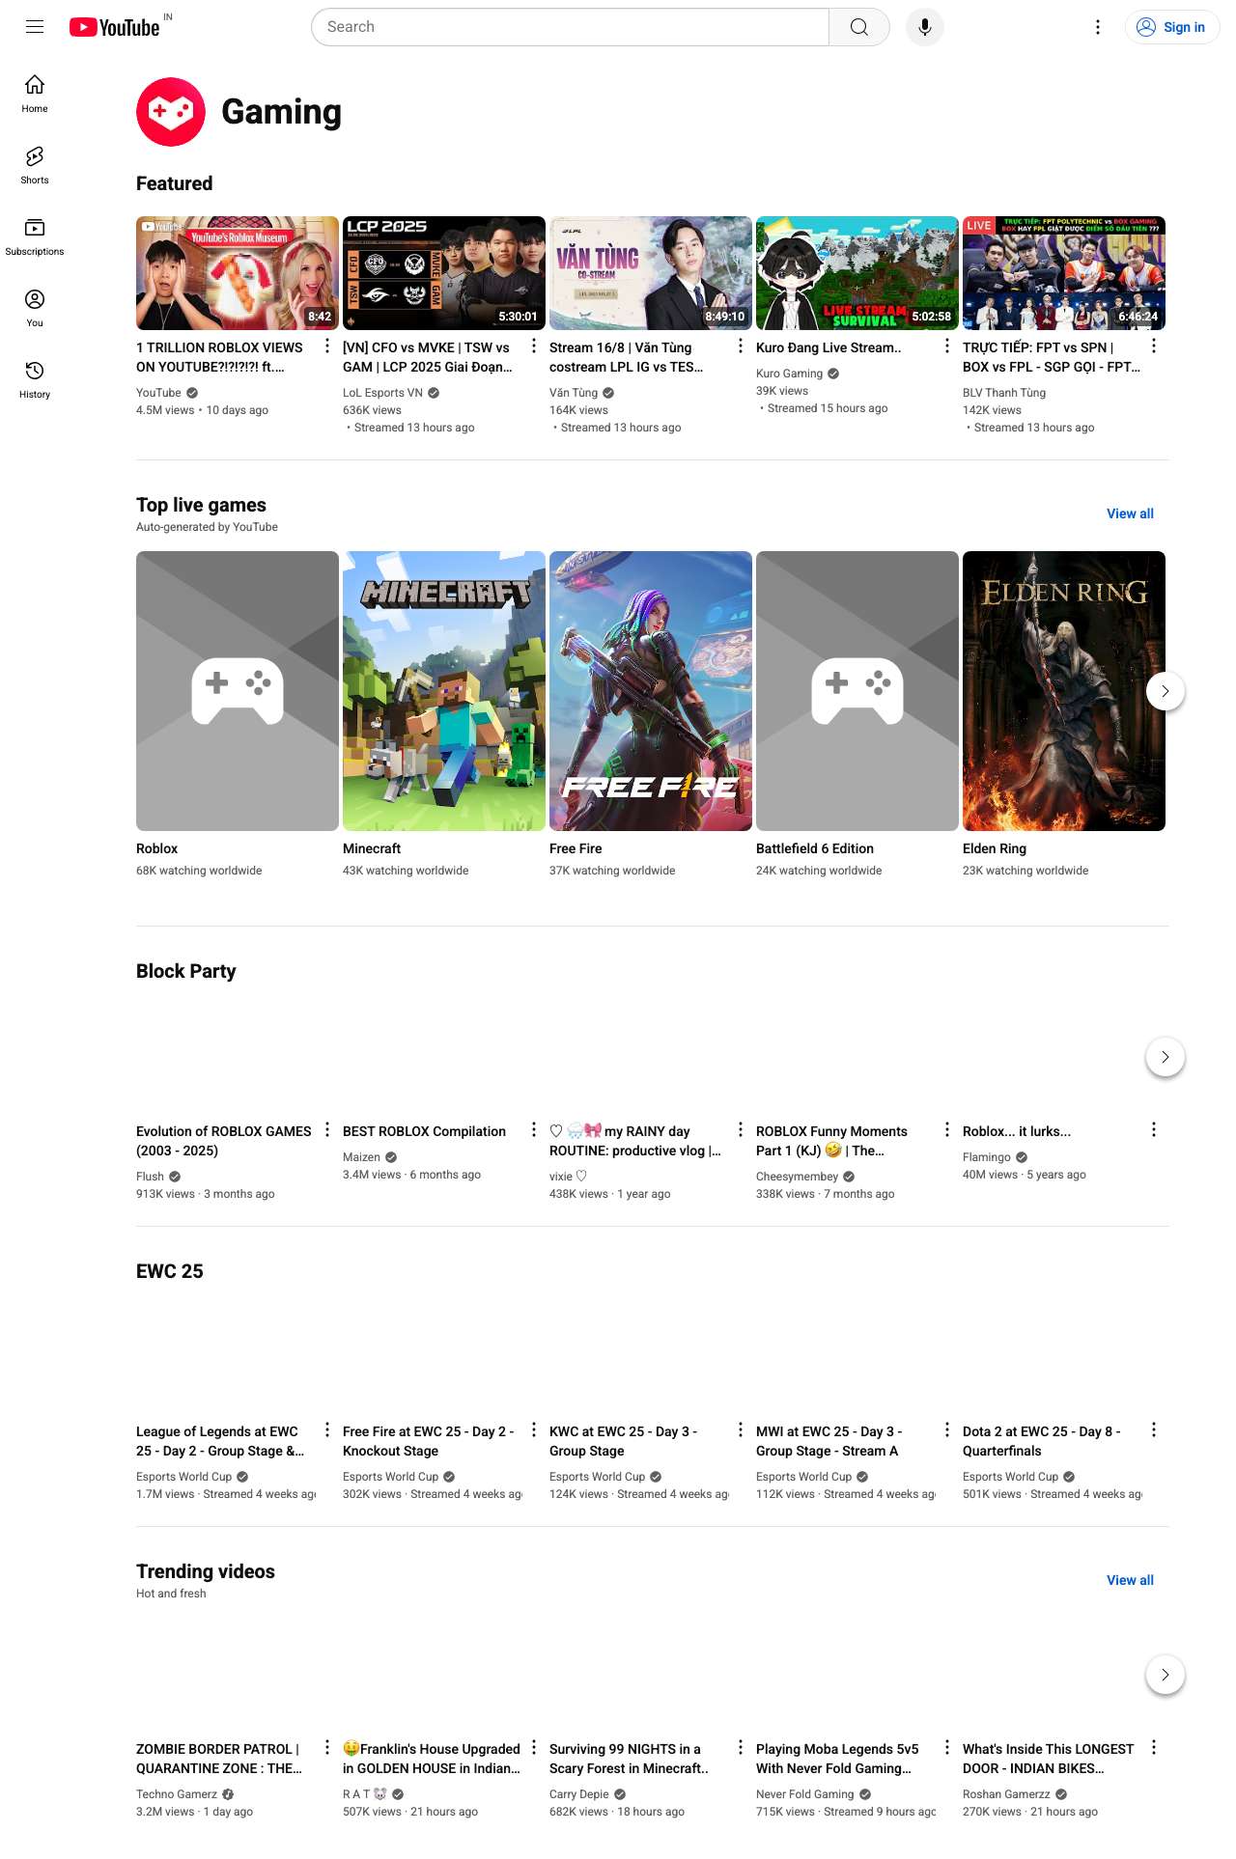The height and width of the screenshot is (1859, 1236).
Task: Open Shorts in the sidebar
Action: [35, 165]
